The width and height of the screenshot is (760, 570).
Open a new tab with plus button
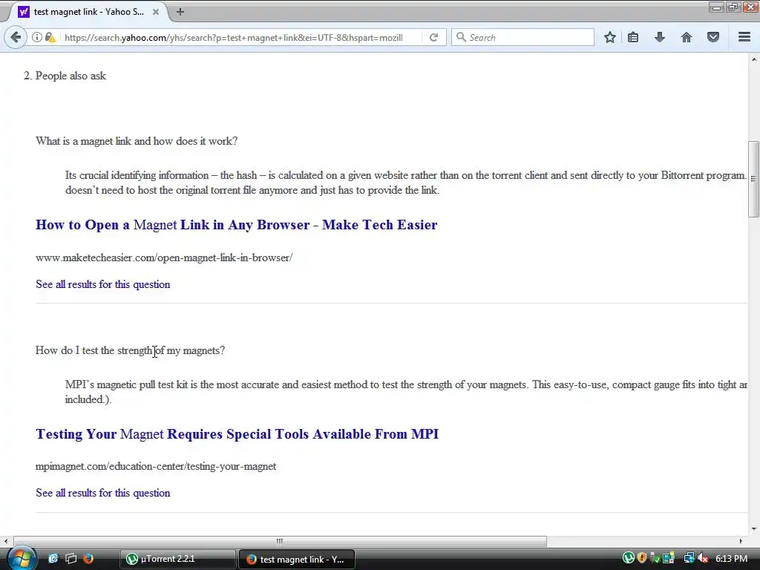(x=180, y=12)
